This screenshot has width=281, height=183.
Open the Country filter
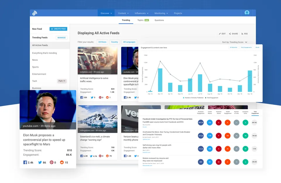point(114,42)
